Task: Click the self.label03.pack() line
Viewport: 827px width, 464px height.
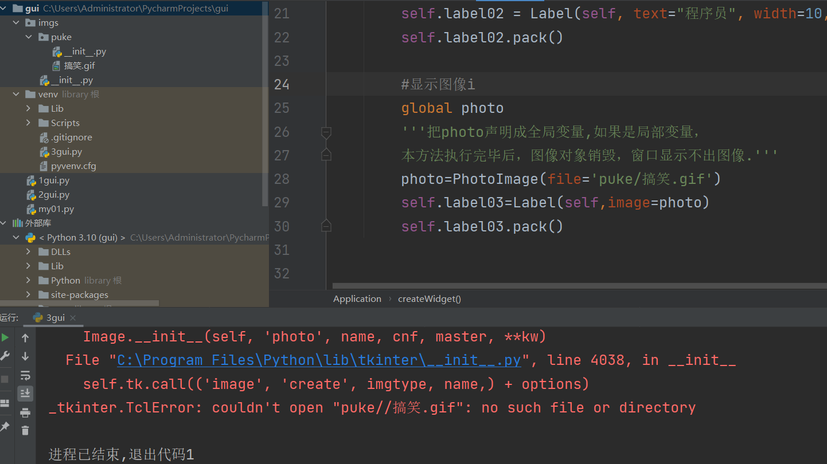Action: (482, 226)
